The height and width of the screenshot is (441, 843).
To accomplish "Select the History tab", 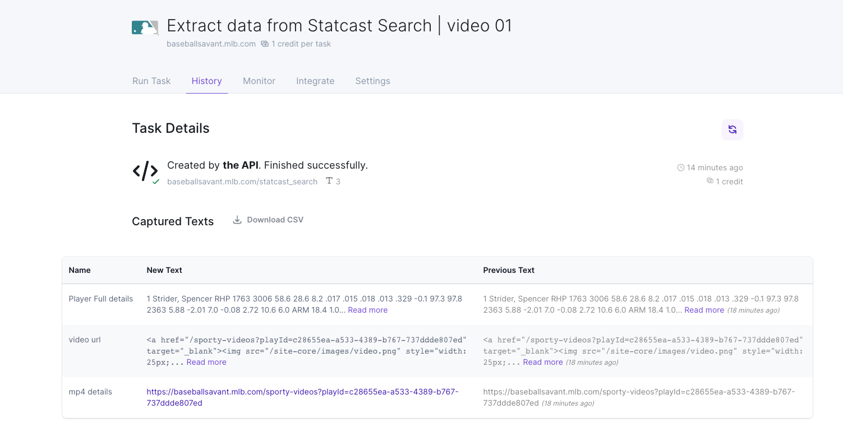I will click(207, 81).
